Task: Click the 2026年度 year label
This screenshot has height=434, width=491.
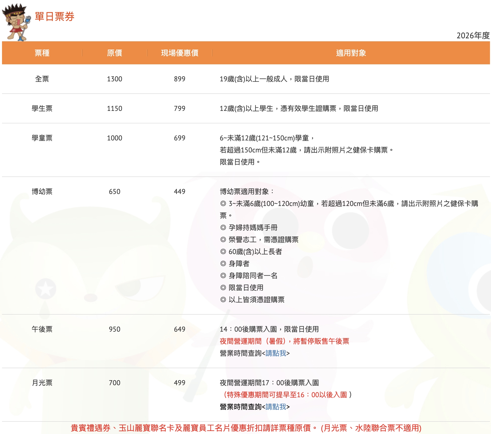Action: pos(473,36)
